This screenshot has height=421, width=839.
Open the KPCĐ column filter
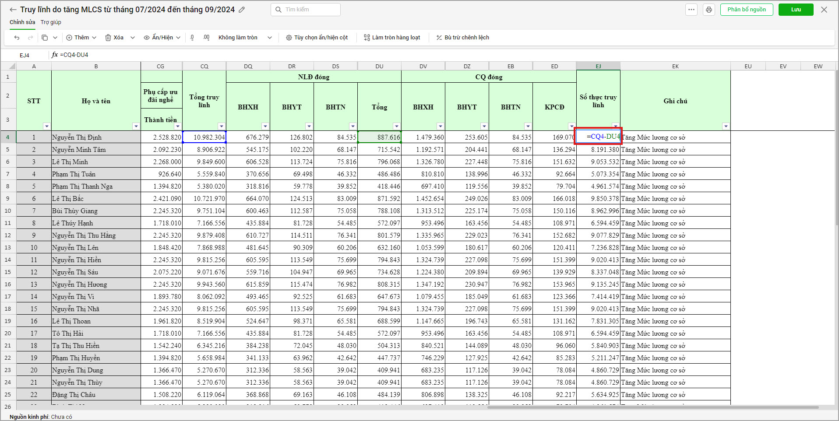click(572, 126)
